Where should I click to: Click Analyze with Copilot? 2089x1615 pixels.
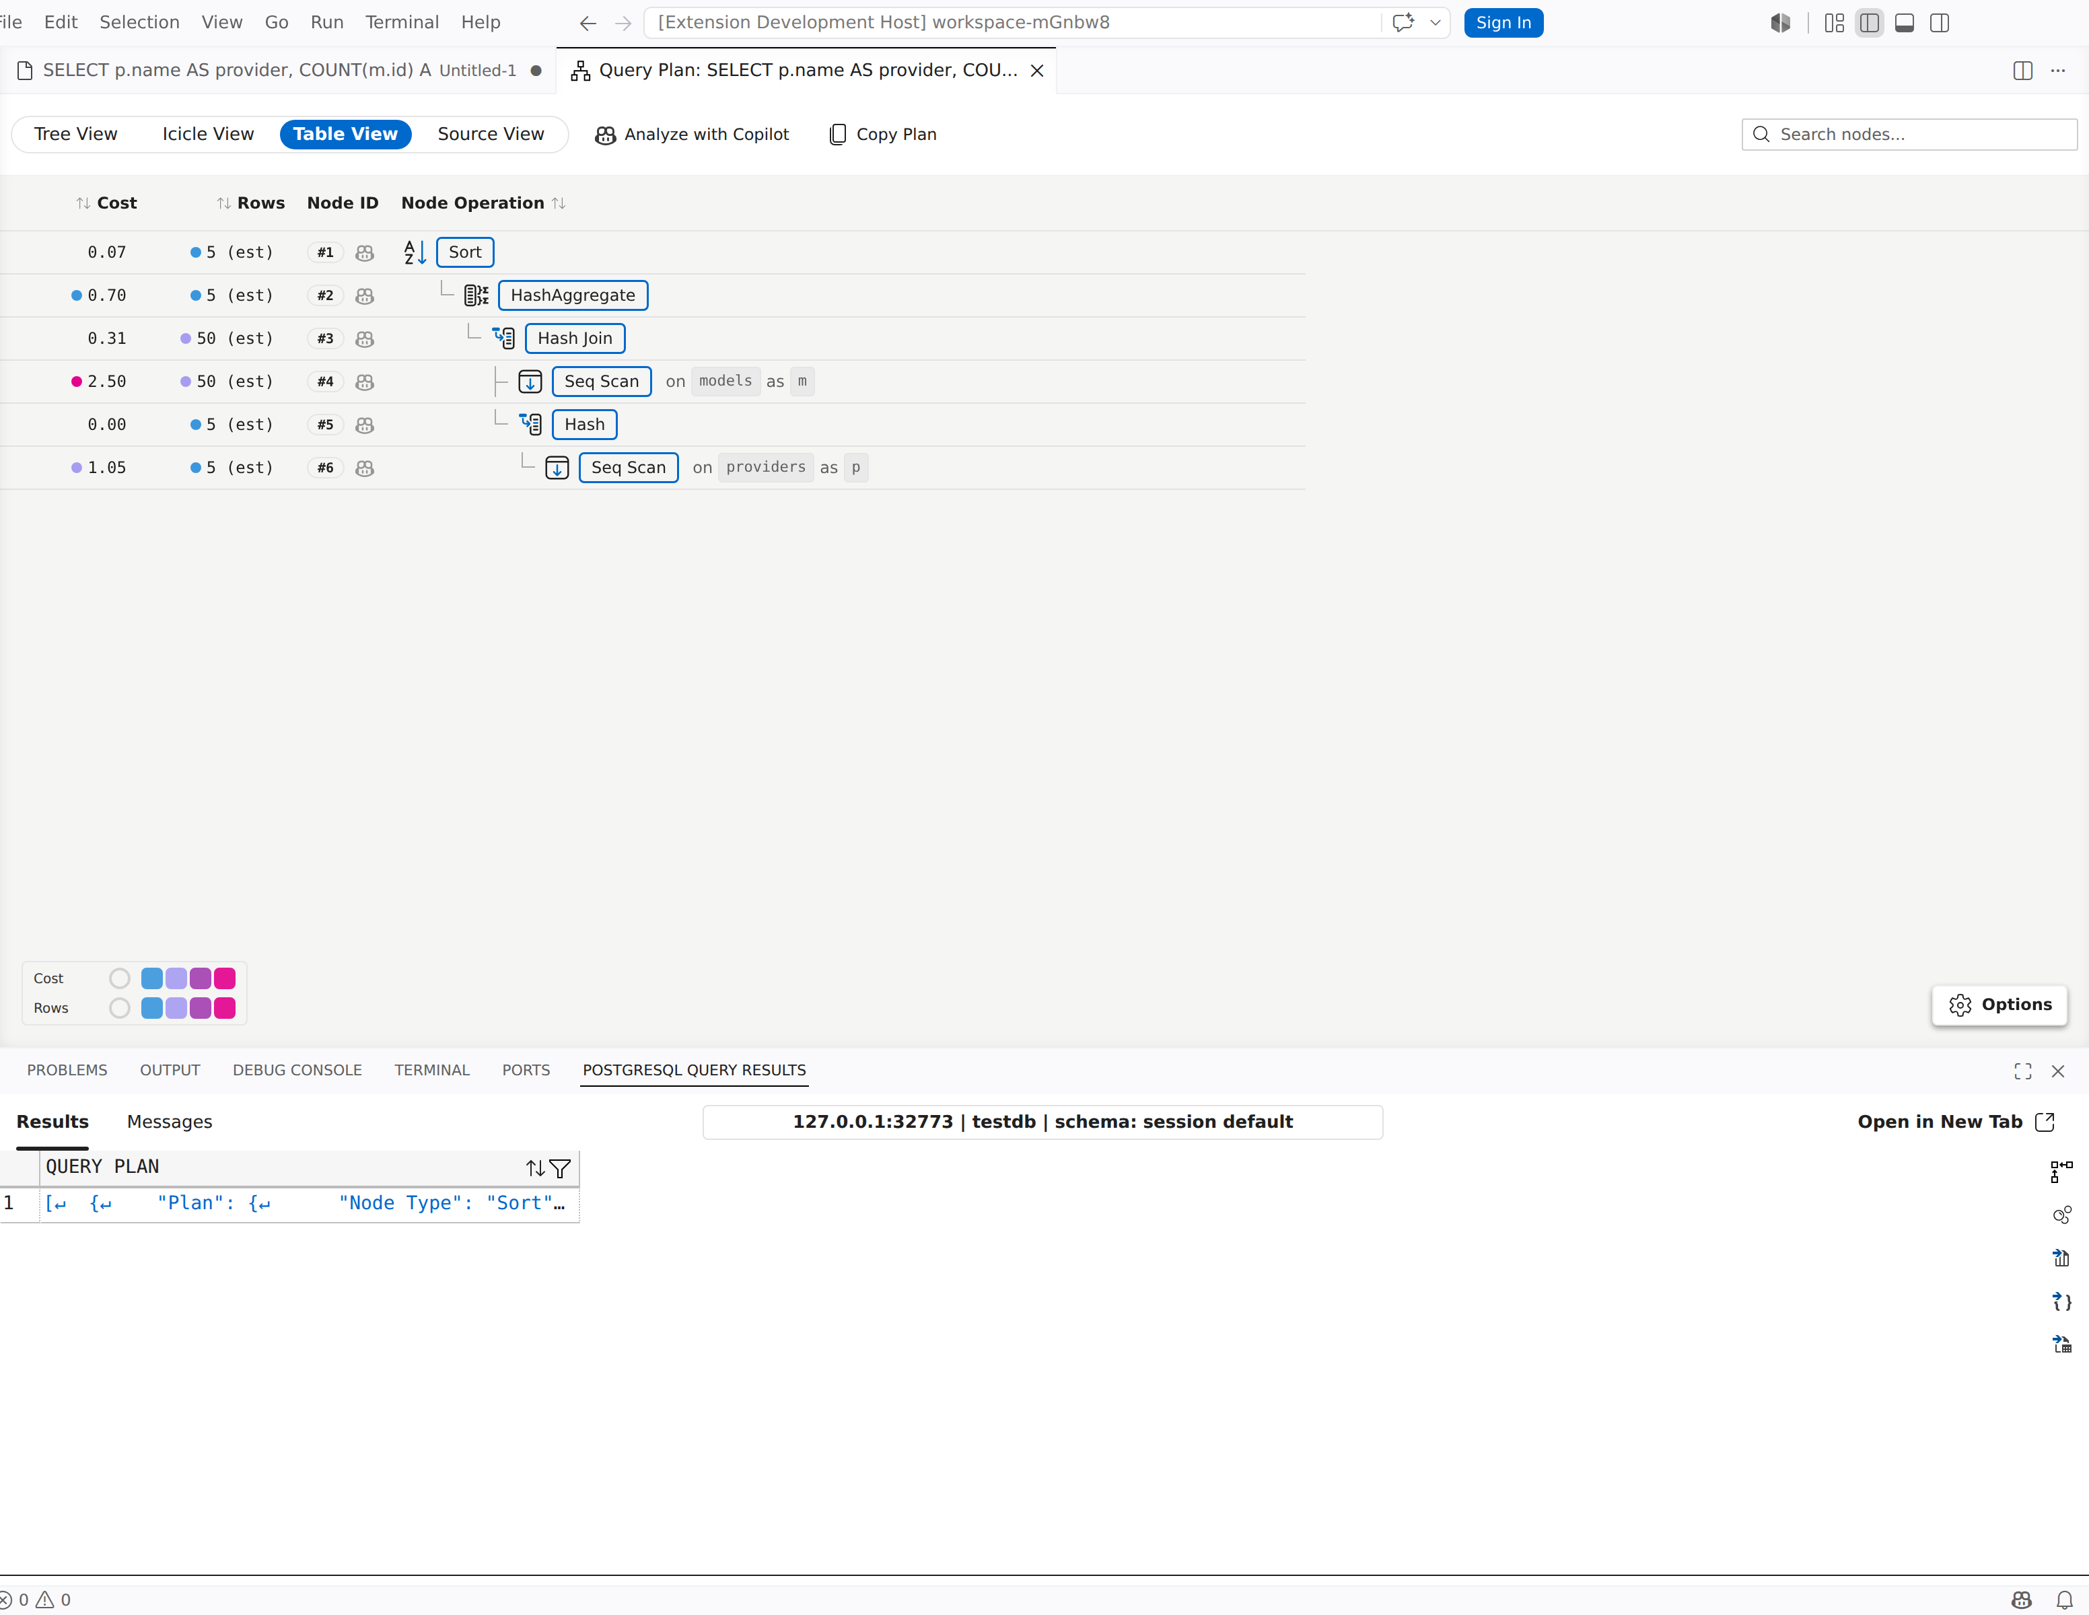tap(692, 135)
